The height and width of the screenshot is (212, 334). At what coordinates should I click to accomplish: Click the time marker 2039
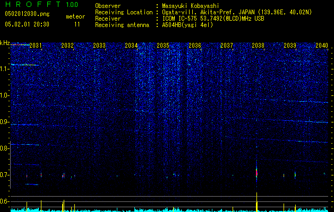(290, 45)
